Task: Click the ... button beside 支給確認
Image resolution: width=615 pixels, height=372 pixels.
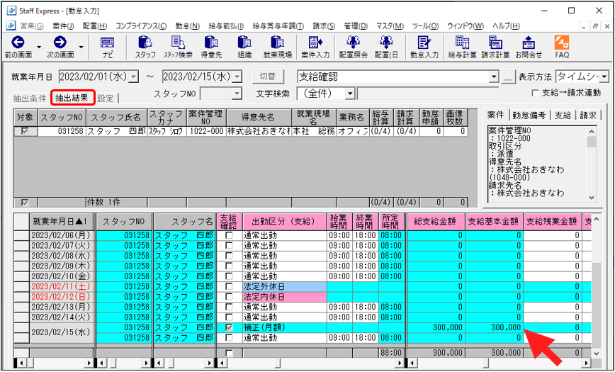Action: (x=508, y=77)
